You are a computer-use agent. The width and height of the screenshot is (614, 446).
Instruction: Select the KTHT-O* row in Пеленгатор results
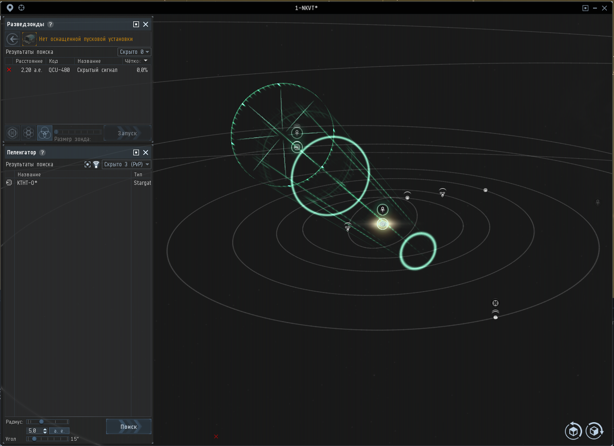coord(78,183)
